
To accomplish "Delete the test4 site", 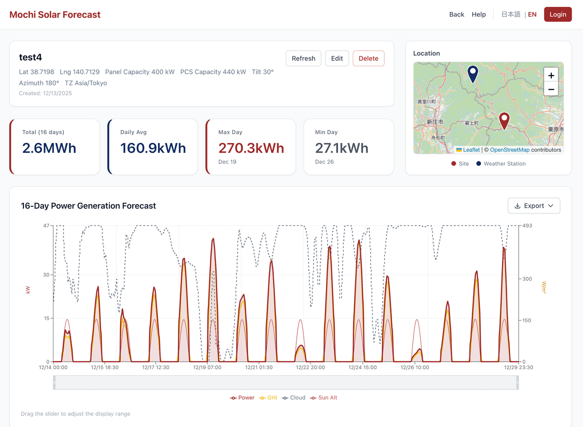I will (368, 58).
